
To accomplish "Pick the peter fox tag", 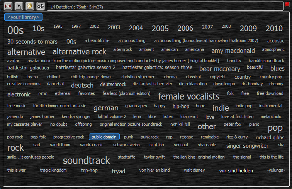I will tap(232, 124).
